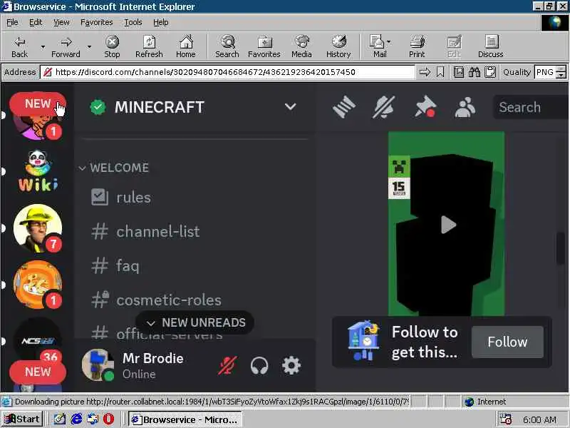This screenshot has height=428, width=570.
Task: Open the View menu
Action: coord(61,22)
